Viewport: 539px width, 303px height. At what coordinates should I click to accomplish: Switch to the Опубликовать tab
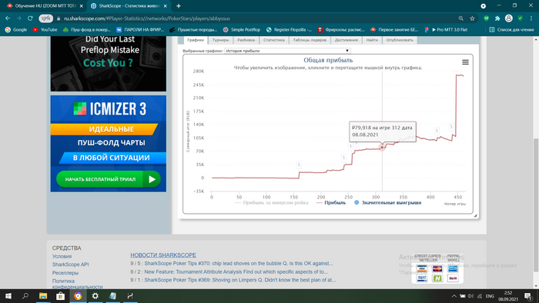click(x=400, y=40)
